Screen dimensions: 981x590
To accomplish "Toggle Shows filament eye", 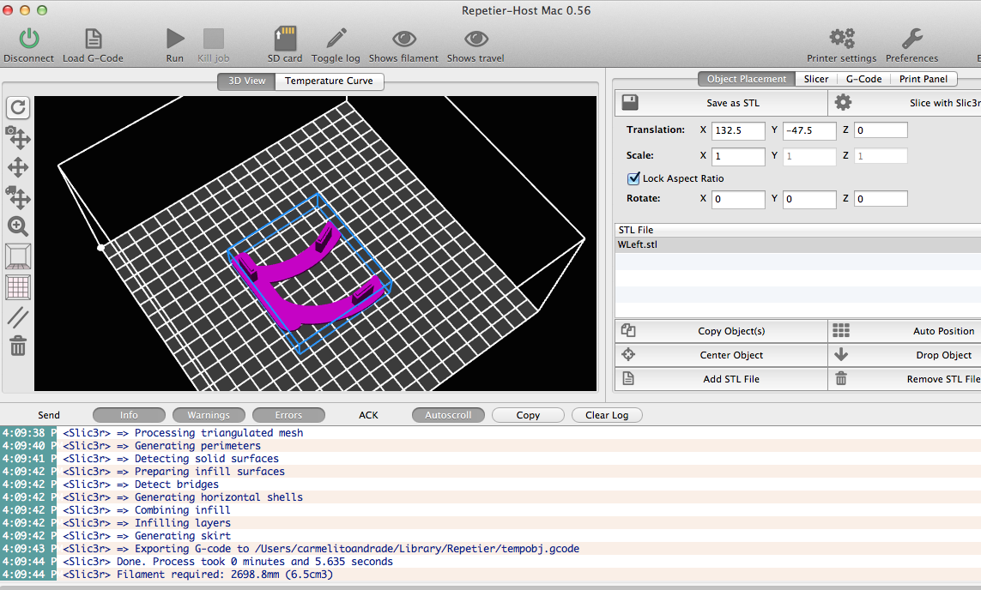I will pos(404,39).
